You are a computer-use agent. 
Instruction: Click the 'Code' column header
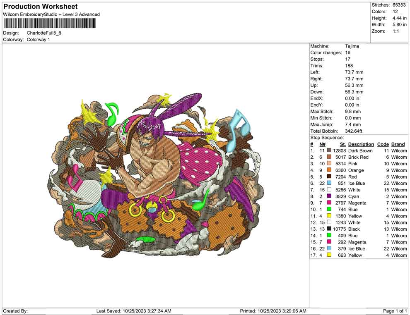383,144
